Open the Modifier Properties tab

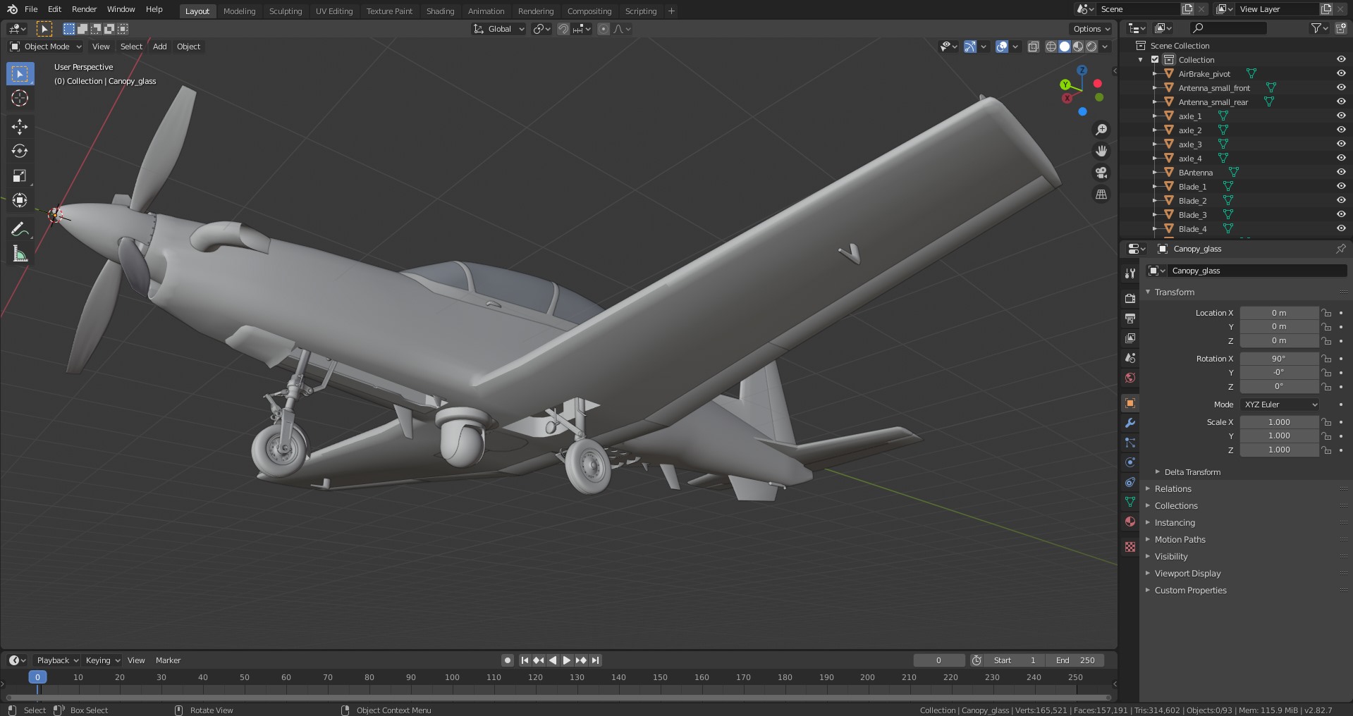click(1130, 423)
